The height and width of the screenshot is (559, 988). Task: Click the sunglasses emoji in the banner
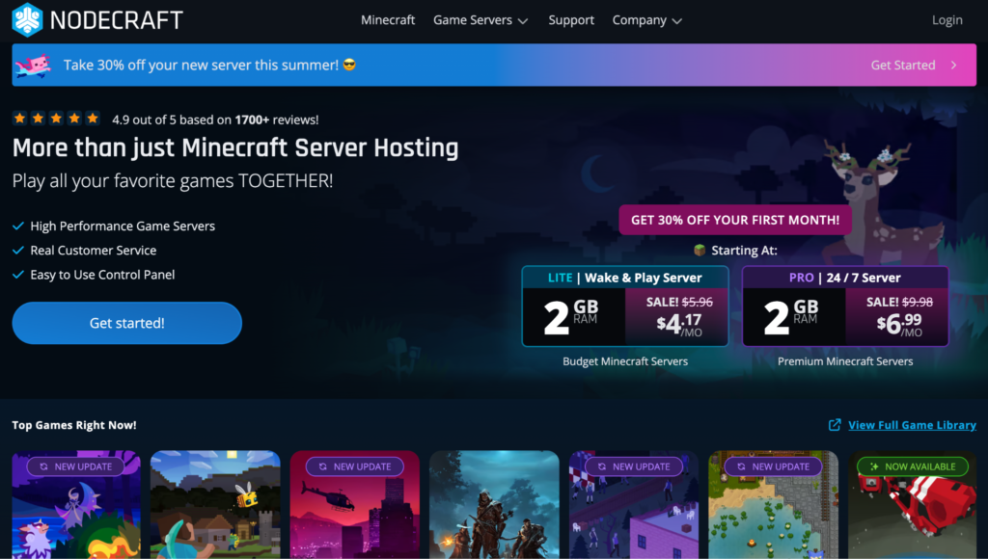(349, 65)
